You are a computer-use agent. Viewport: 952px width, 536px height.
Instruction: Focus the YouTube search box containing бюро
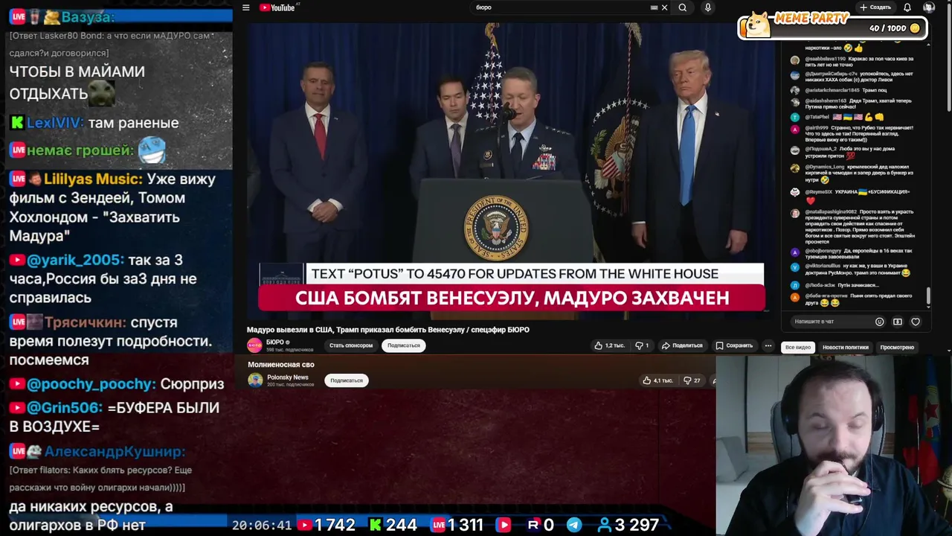pyautogui.click(x=562, y=7)
